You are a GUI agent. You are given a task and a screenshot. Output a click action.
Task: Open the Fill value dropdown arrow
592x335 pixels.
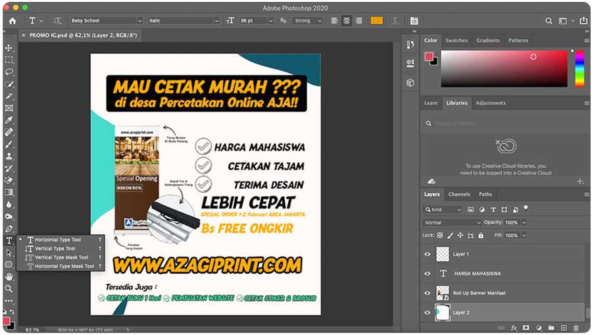(524, 236)
